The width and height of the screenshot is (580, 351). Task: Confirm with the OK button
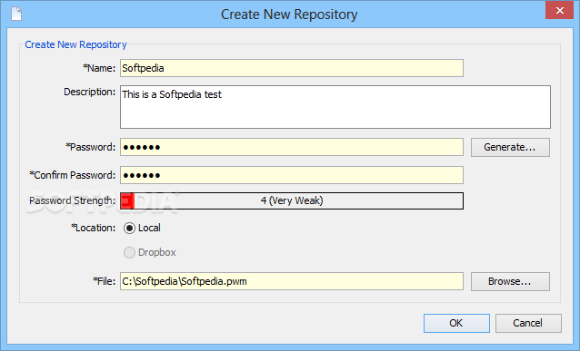(x=456, y=323)
